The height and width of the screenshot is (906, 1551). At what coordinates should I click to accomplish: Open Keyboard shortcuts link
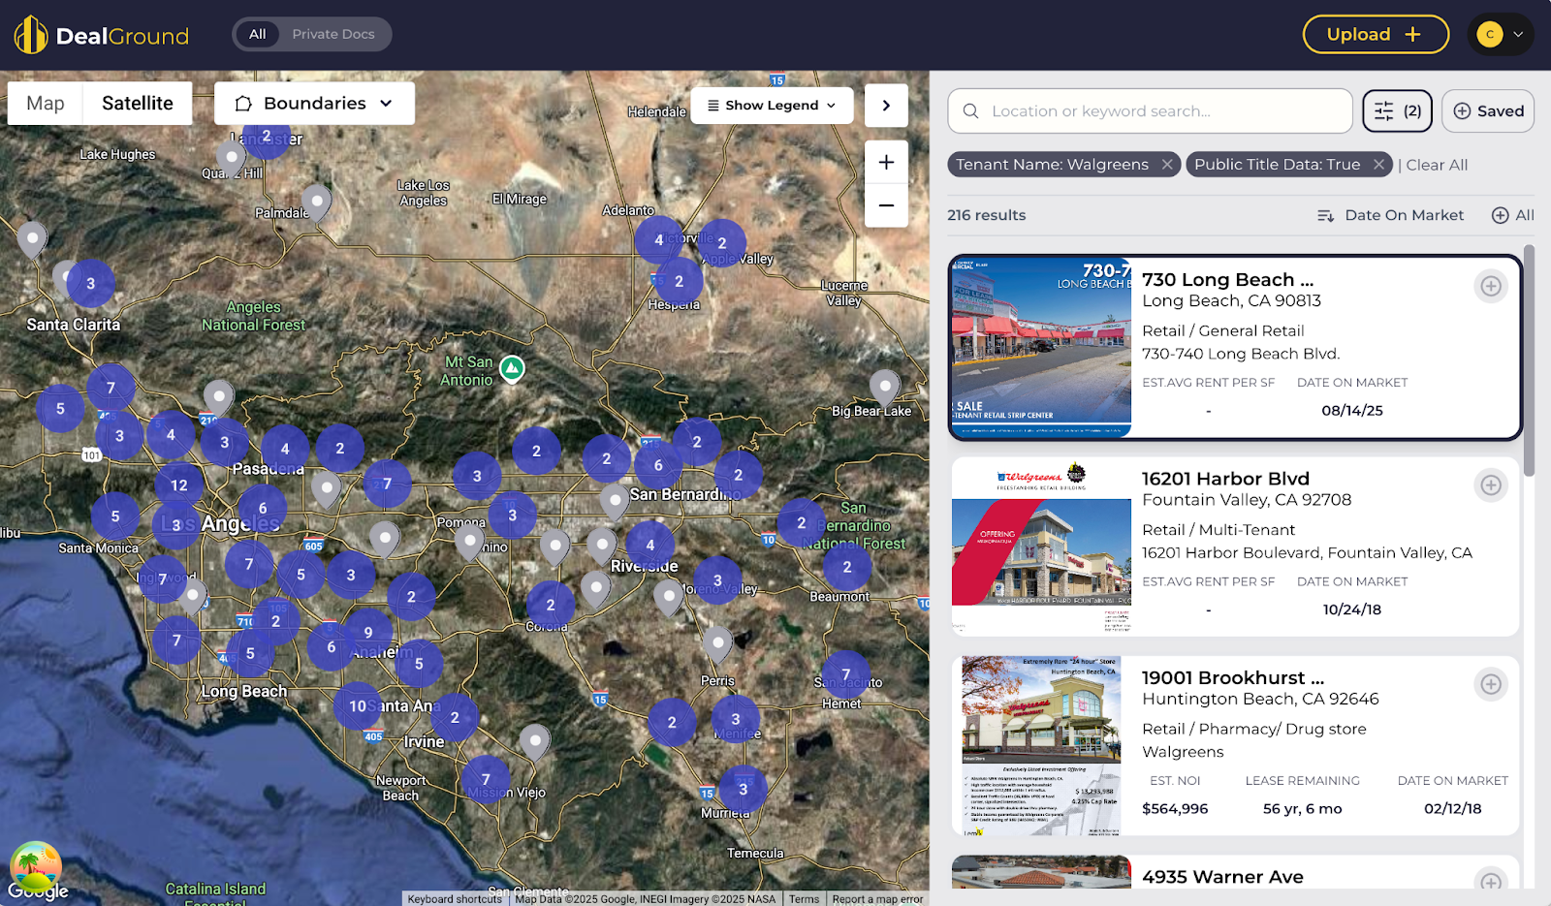tap(455, 899)
